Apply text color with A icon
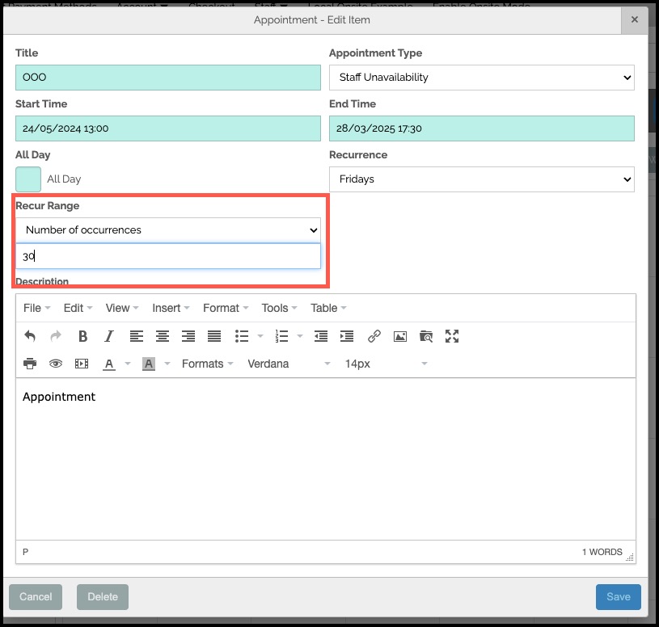Viewport: 659px width, 627px height. 109,364
